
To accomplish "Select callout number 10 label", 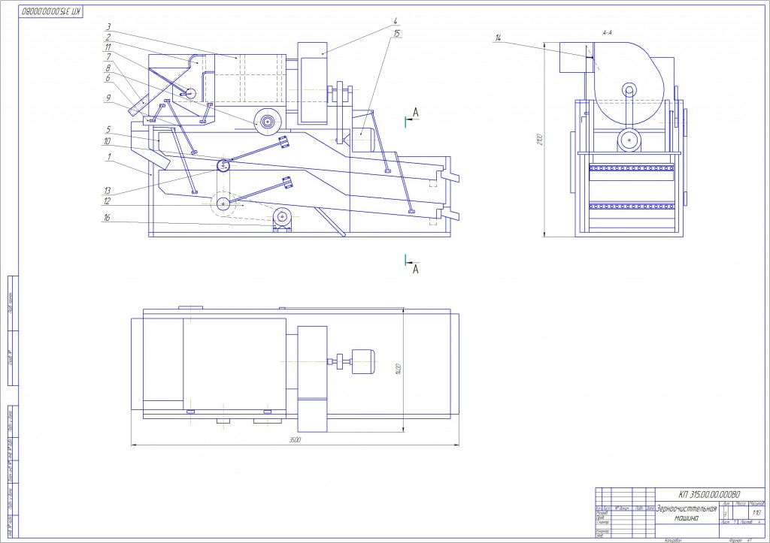I will coord(108,141).
